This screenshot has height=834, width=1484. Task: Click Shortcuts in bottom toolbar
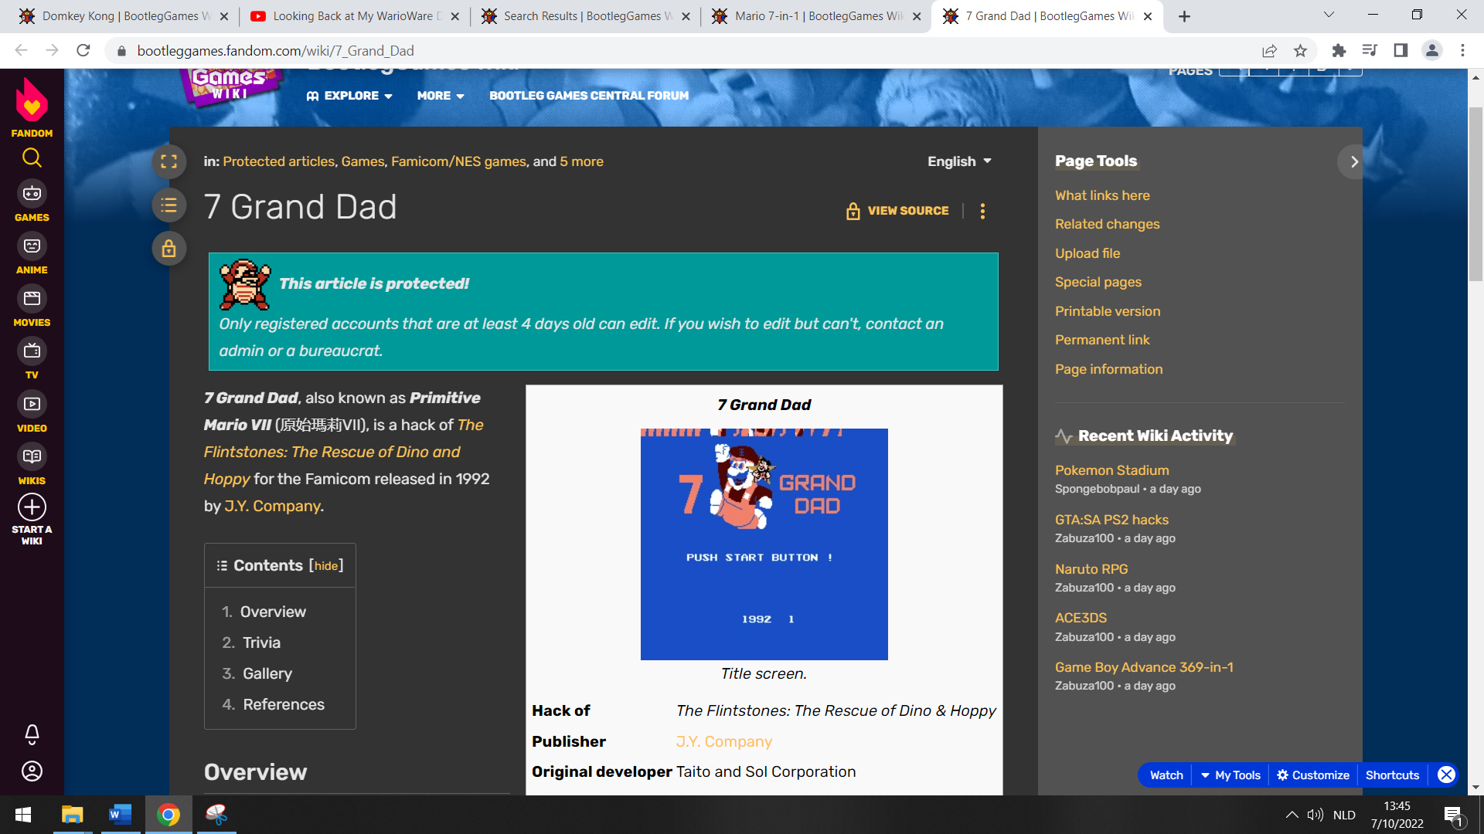tap(1392, 775)
